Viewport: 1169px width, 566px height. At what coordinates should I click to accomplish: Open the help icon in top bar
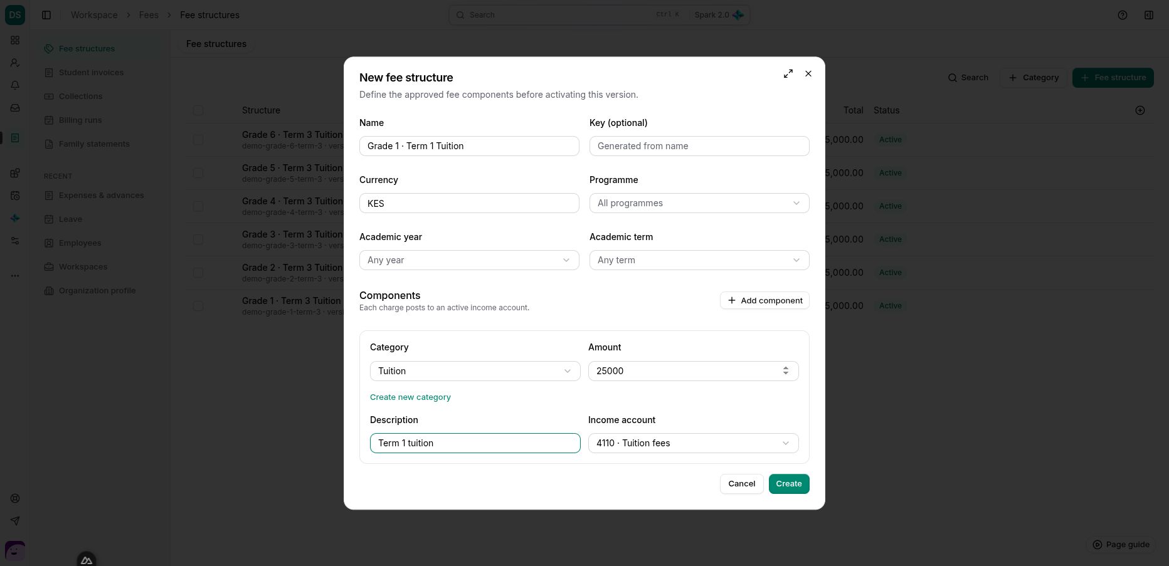tap(1123, 15)
